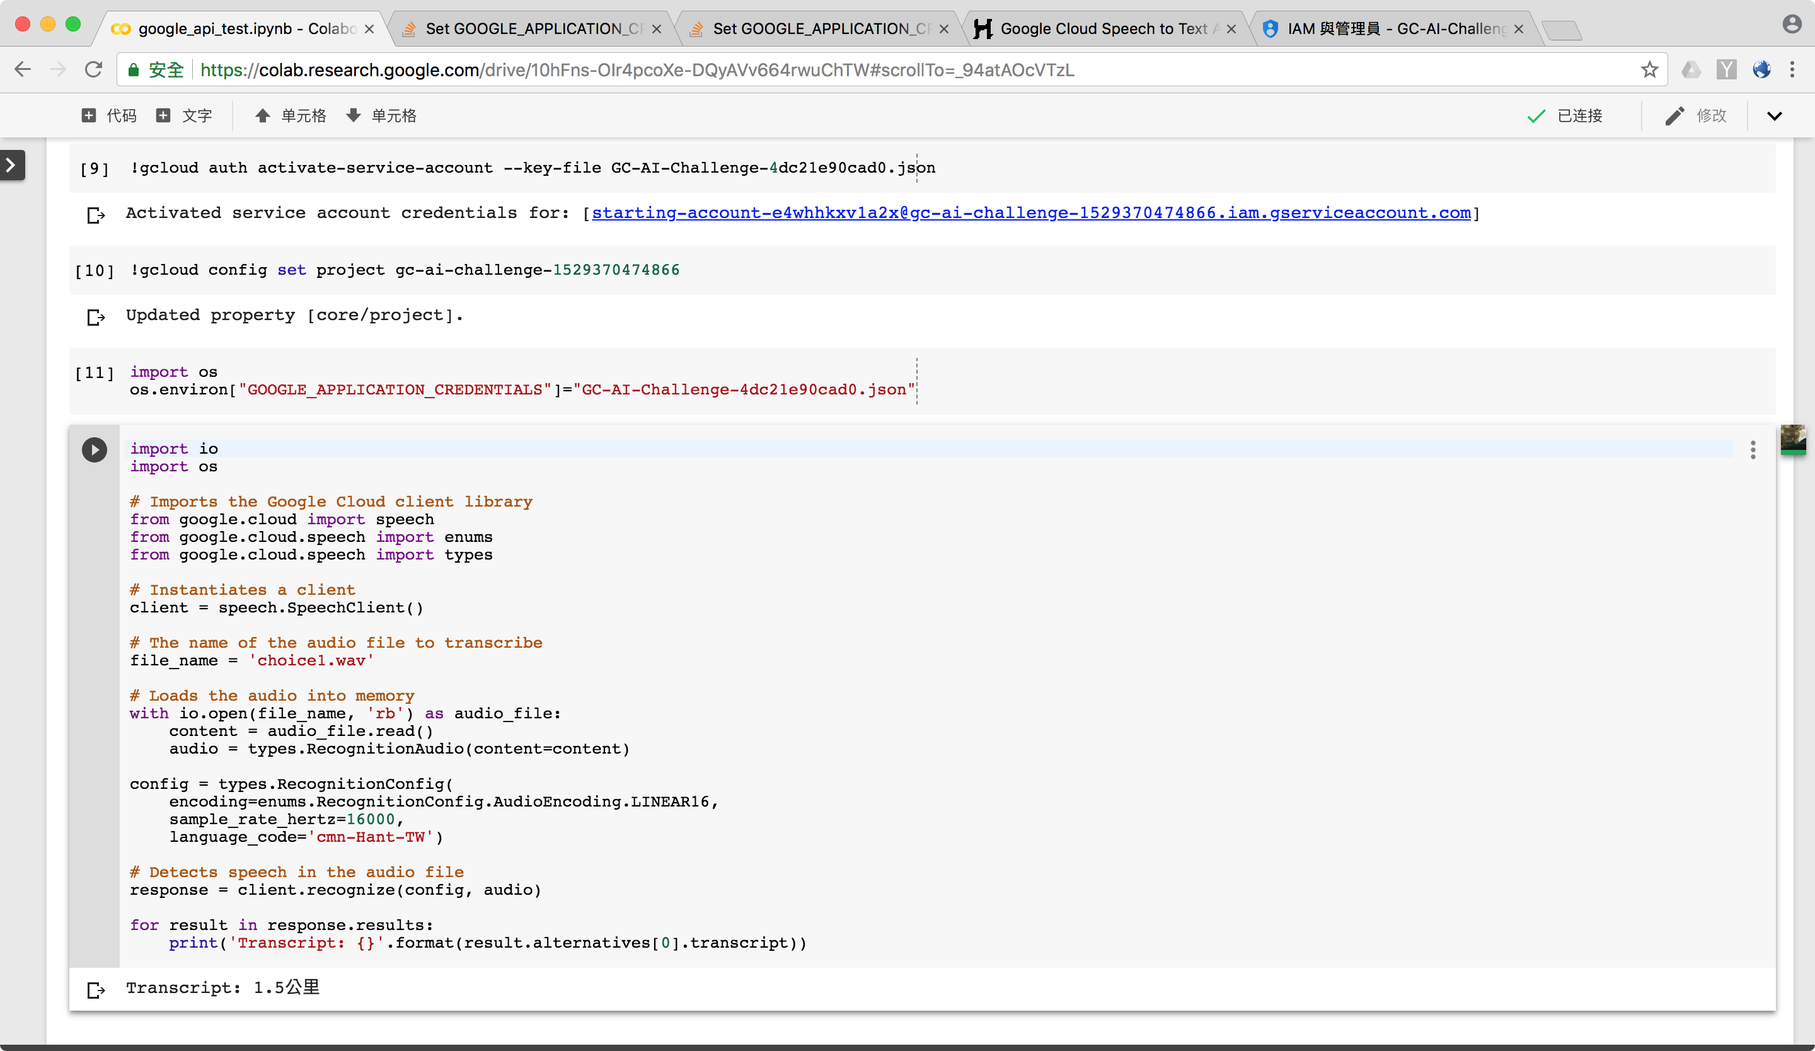Reload the Colab page
The image size is (1815, 1051).
pyautogui.click(x=94, y=70)
